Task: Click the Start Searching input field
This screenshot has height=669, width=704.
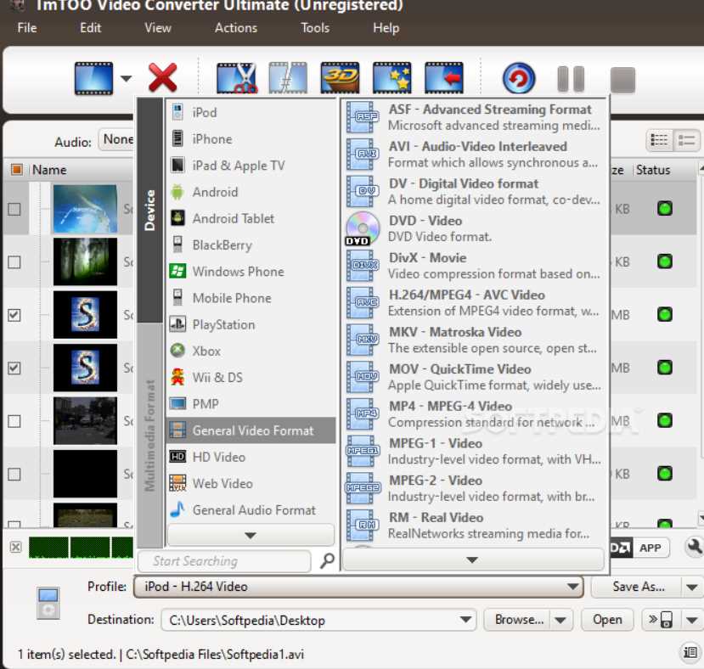Action: (x=224, y=561)
